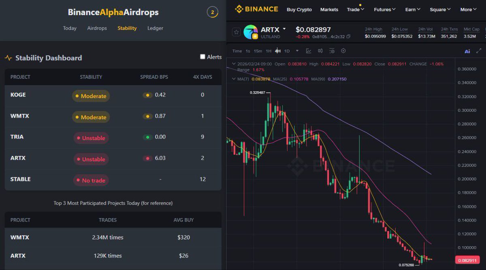Image resolution: width=486 pixels, height=270 pixels.
Task: Copy the contract address 0x8105...4c2c32
Action: click(348, 36)
